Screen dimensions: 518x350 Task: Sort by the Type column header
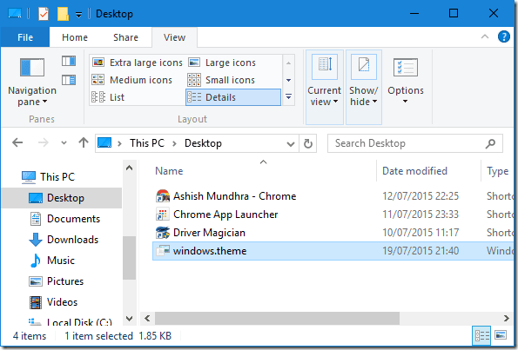point(497,171)
